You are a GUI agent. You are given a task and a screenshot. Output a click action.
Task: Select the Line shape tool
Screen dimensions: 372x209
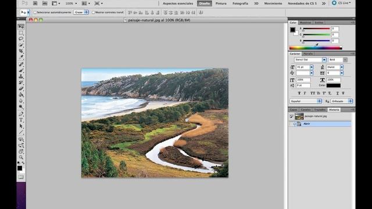click(21, 132)
